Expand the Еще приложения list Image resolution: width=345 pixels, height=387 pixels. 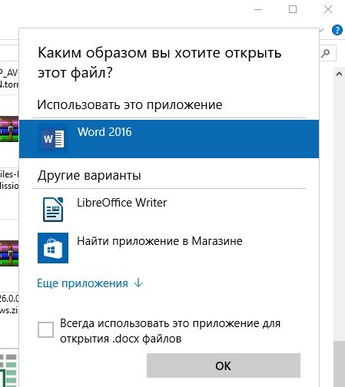pos(90,283)
